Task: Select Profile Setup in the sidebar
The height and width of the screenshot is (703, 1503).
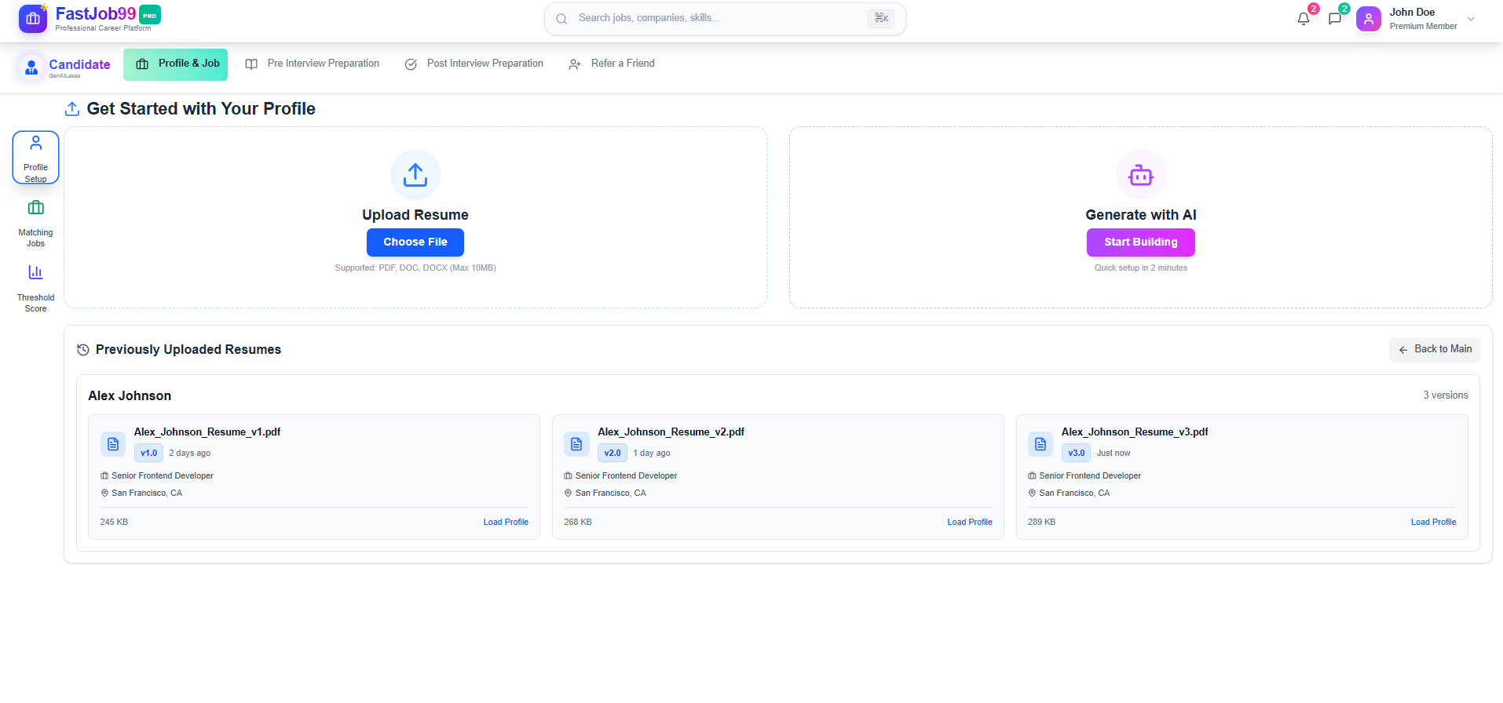Action: (x=36, y=158)
